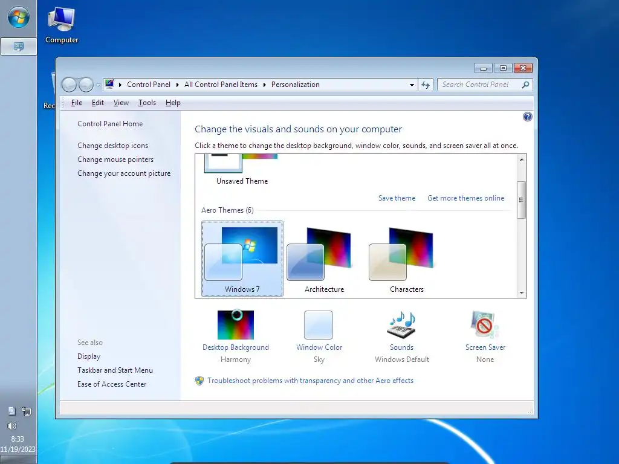Screen dimensions: 619x464
Task: Open Troubleshoot problems with transparency link
Action: point(310,381)
